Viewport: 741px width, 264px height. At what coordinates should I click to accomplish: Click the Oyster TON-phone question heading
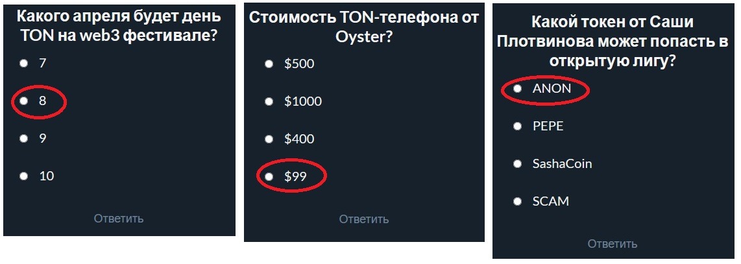(x=364, y=27)
